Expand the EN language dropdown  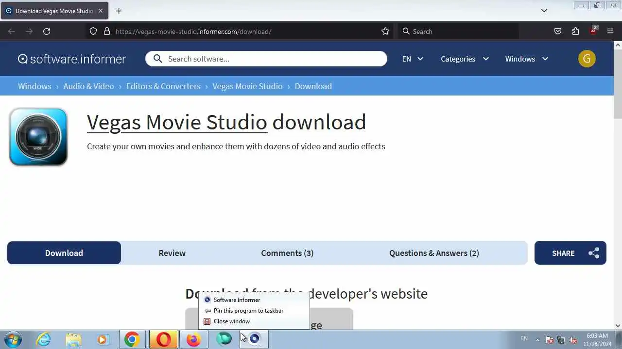(413, 59)
